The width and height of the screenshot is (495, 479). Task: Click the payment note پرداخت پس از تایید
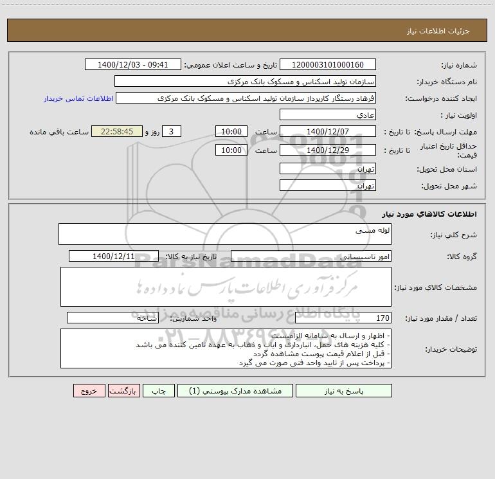pos(314,363)
